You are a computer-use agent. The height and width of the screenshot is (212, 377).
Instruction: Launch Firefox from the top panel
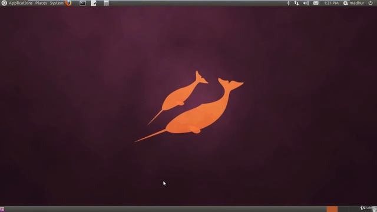click(68, 3)
